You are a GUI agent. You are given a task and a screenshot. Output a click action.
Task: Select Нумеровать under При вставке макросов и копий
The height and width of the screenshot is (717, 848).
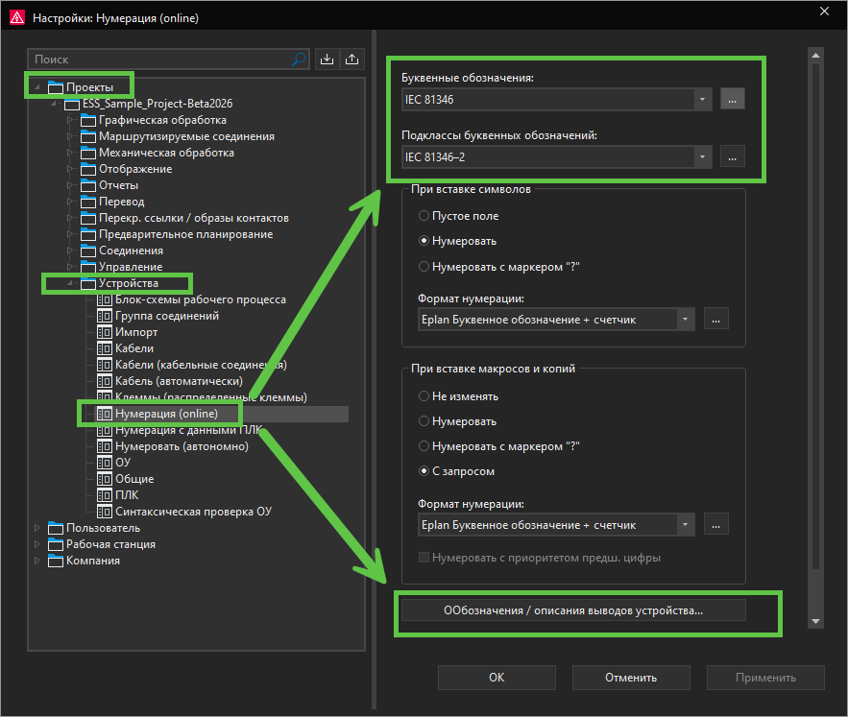click(424, 421)
